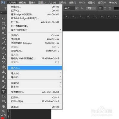The height and width of the screenshot is (119, 119).
Task: Open the anti-aliasing method dropdown
Action: click(x=91, y=8)
